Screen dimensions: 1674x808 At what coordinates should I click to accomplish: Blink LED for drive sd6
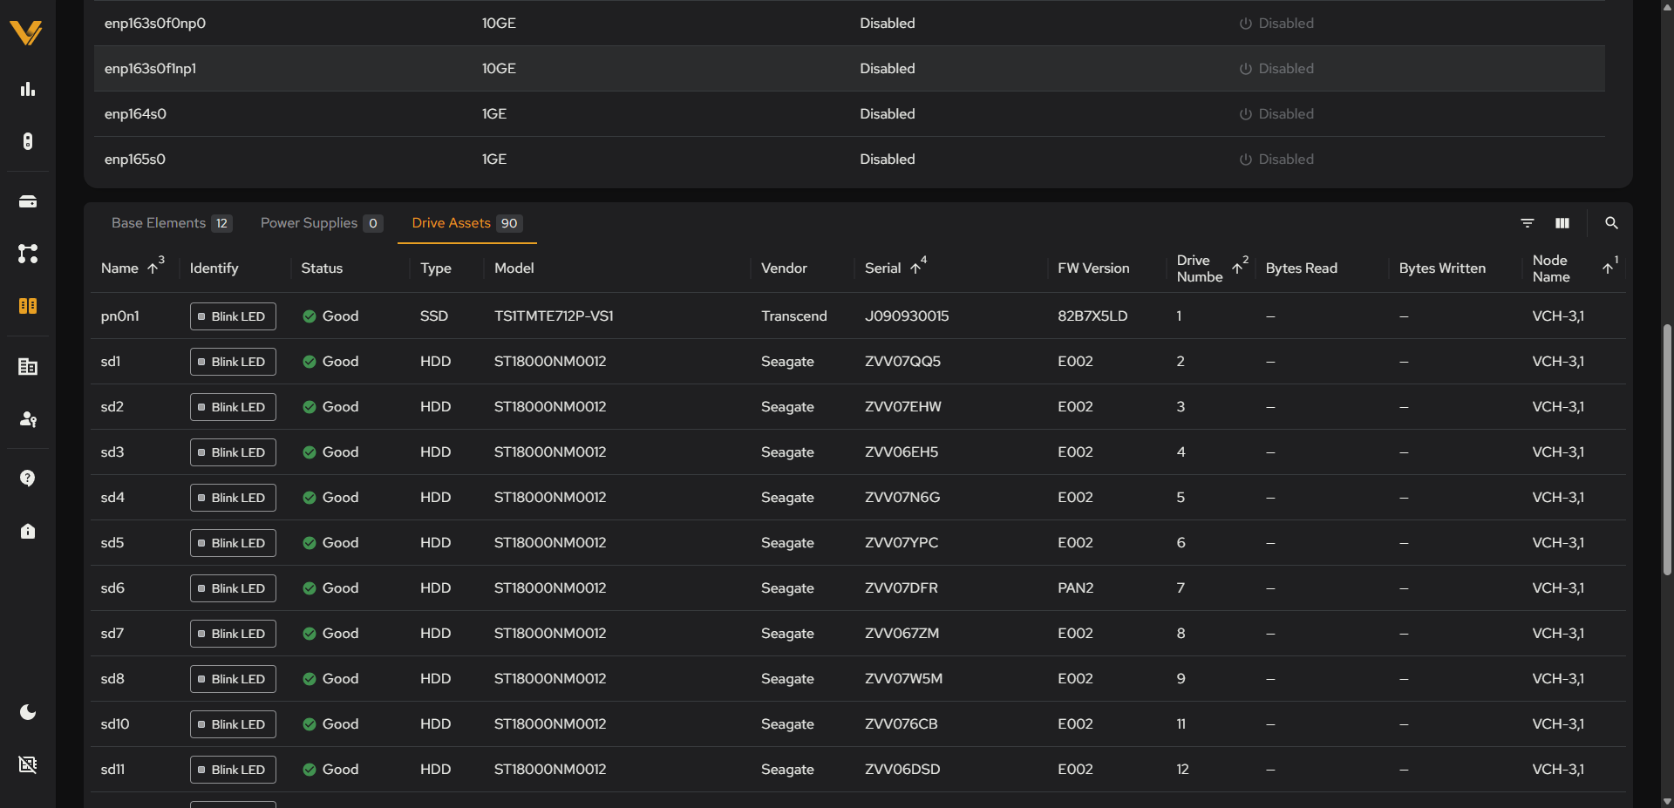click(233, 588)
